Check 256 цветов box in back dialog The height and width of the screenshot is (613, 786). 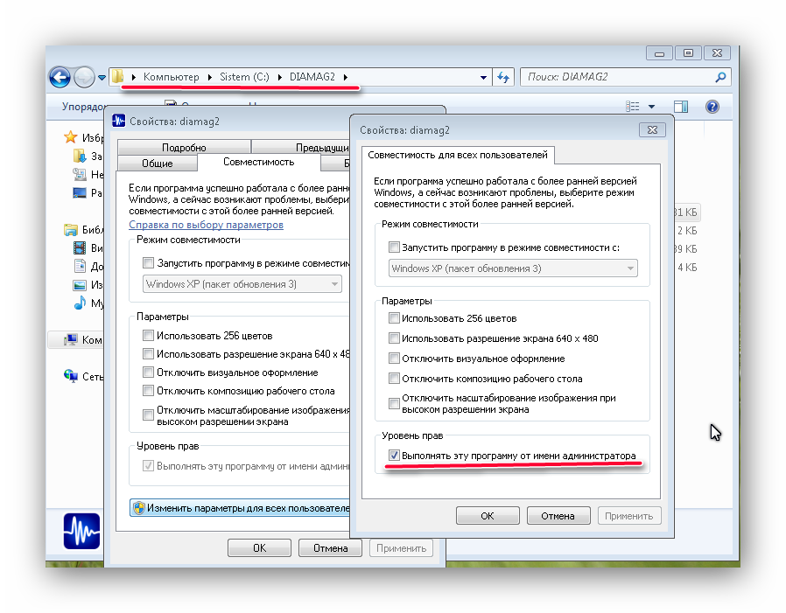point(148,335)
